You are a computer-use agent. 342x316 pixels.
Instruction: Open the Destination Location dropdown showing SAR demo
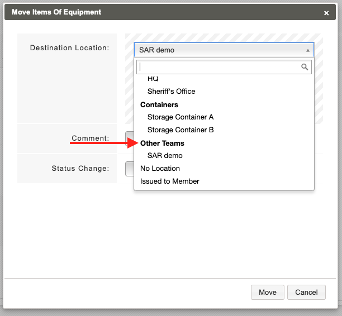point(224,50)
